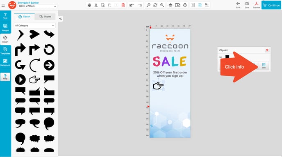Insert the play button circle clip art
The image size is (282, 157).
click(20, 80)
